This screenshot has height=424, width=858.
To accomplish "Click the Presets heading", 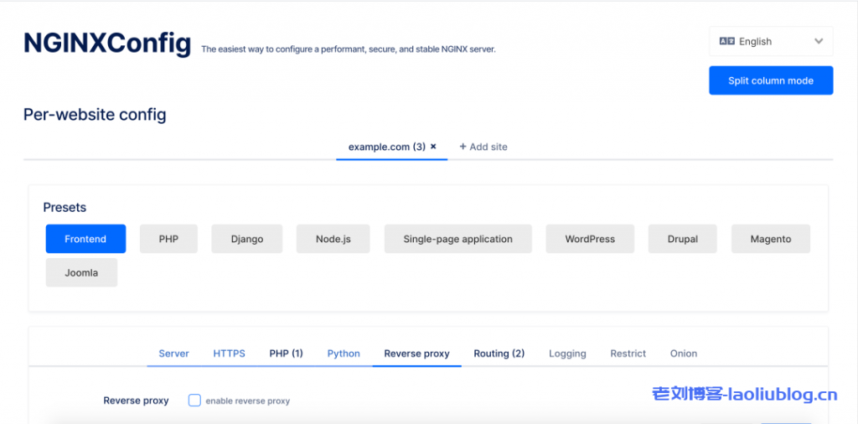I will click(65, 208).
